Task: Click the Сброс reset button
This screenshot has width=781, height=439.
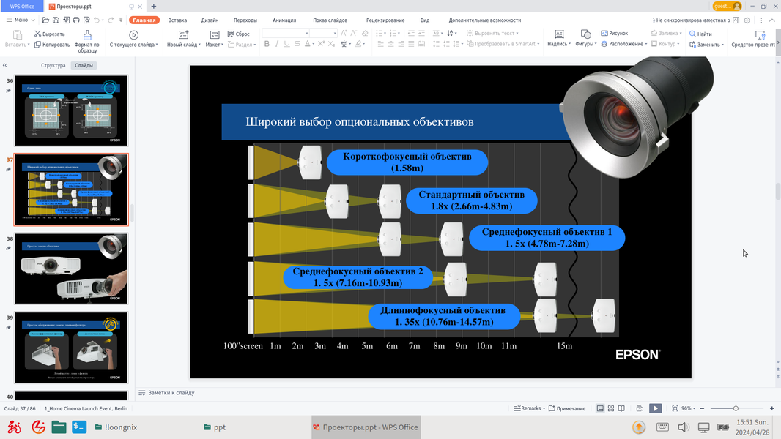Action: click(239, 34)
